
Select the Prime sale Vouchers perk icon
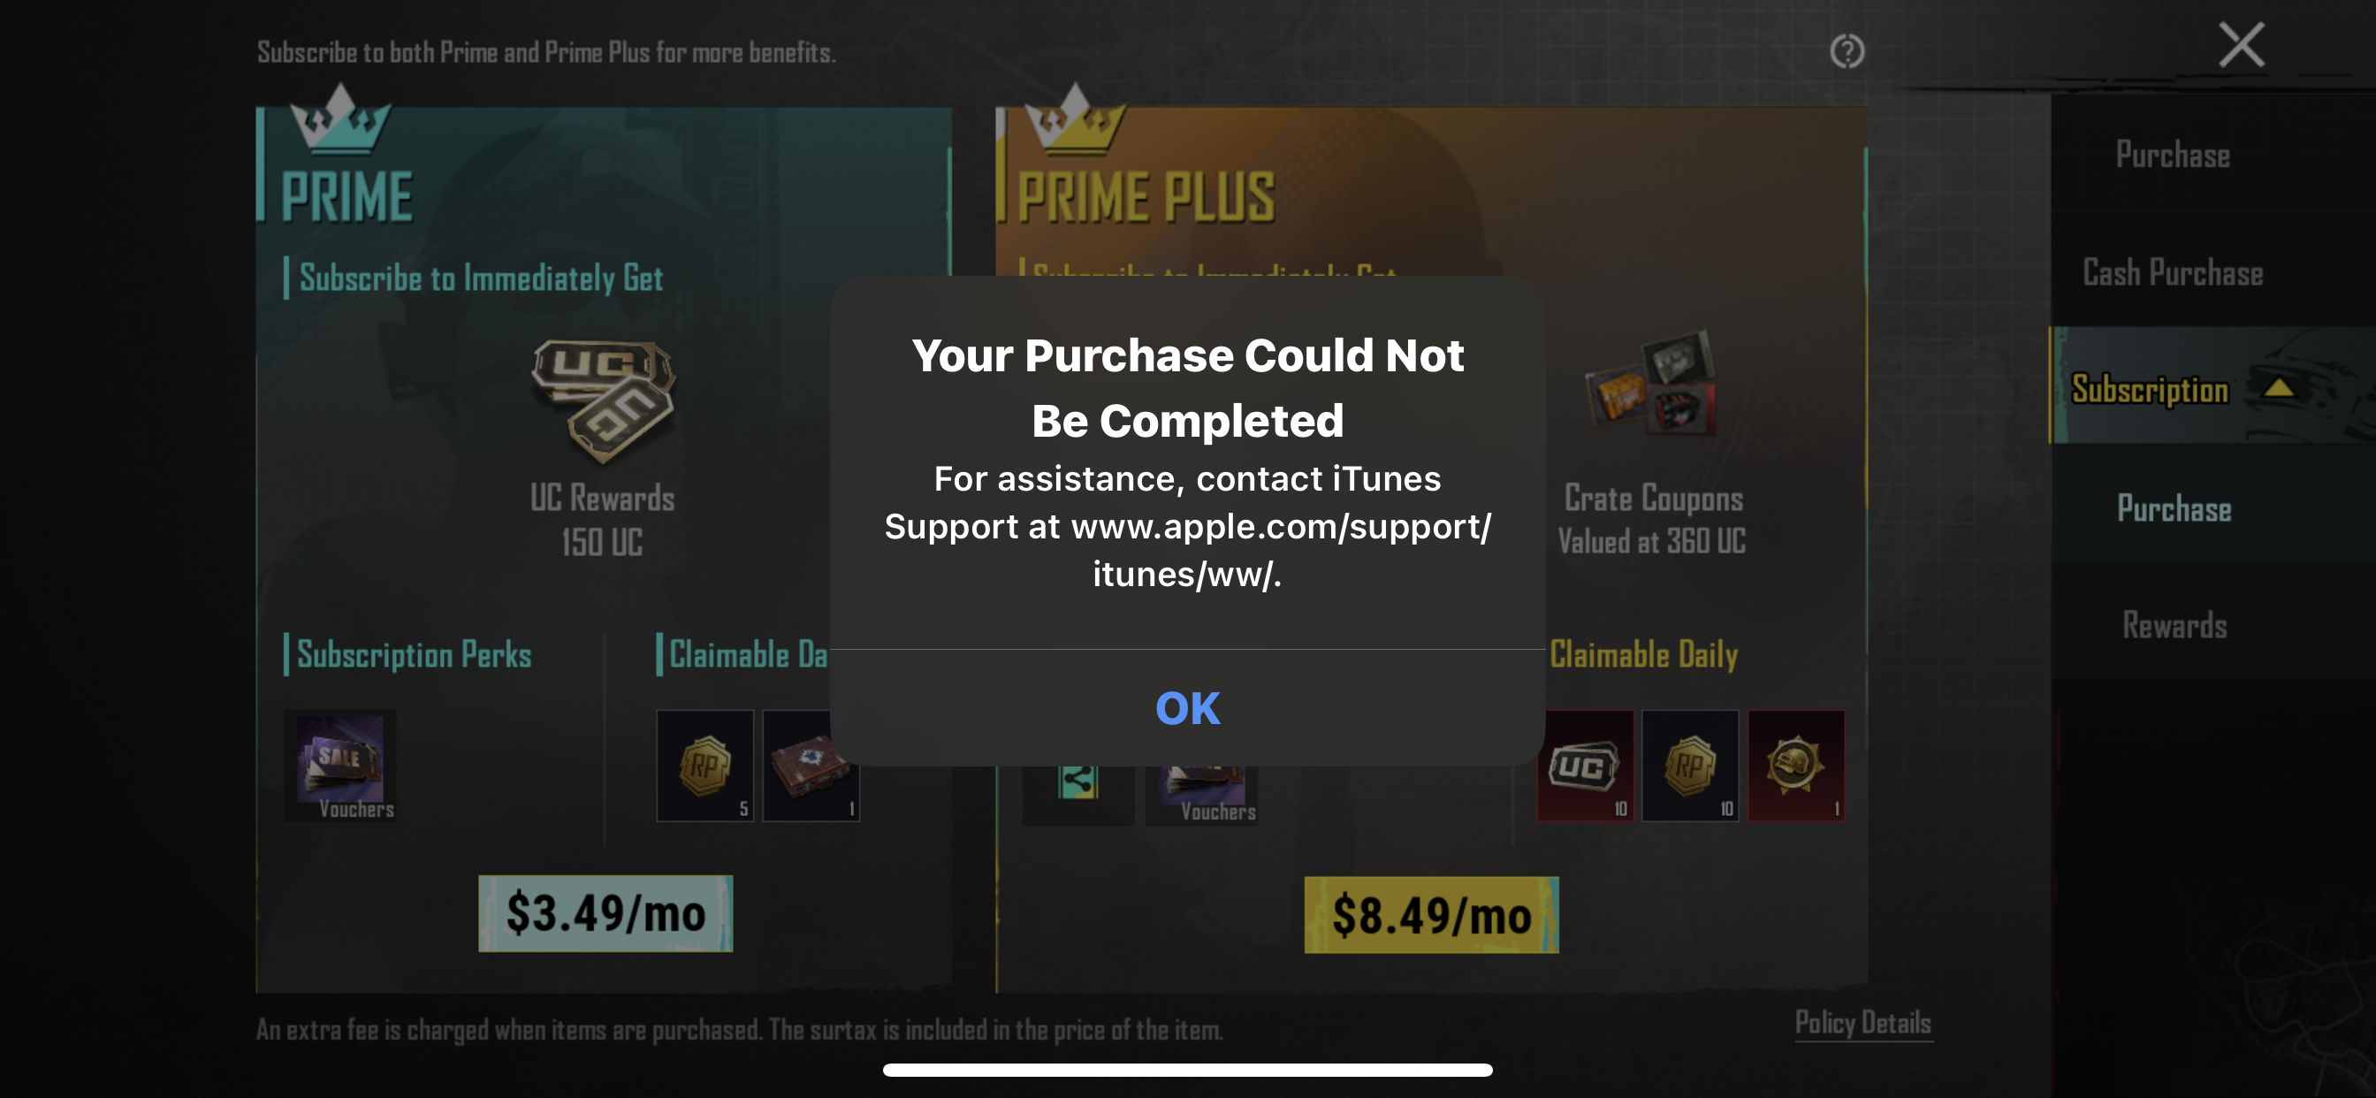(339, 764)
